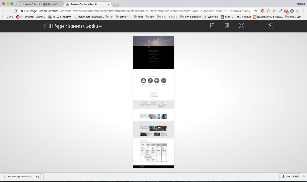Open the デザイン事務所 bookmarks folder
This screenshot has width=307, height=182.
190,17
